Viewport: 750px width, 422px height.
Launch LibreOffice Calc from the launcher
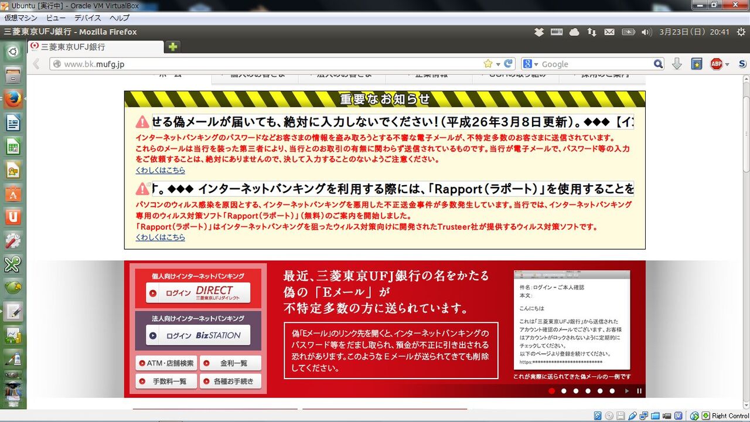coord(13,147)
